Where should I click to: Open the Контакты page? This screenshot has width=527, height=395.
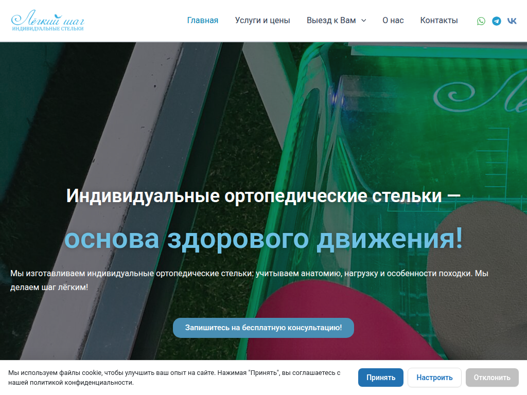pyautogui.click(x=439, y=21)
